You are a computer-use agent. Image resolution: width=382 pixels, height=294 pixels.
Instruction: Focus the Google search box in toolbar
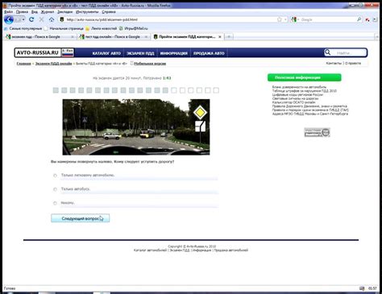pyautogui.click(x=328, y=19)
